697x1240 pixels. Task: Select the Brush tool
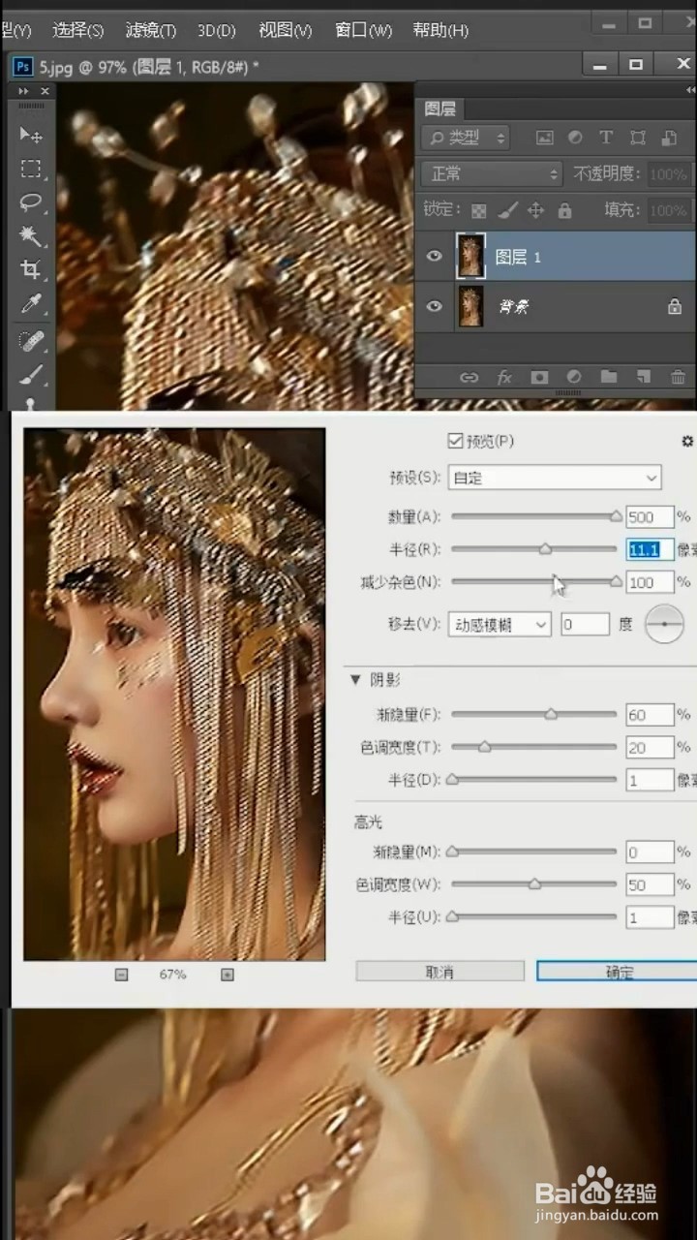pos(31,374)
